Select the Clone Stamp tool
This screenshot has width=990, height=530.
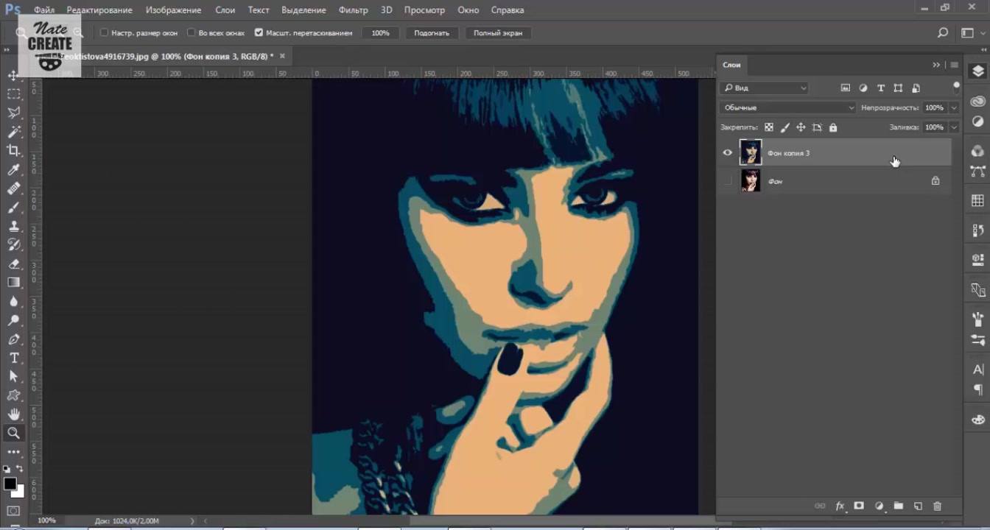click(14, 226)
